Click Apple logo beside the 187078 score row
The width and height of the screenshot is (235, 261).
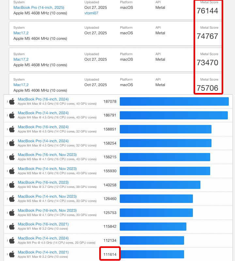coord(12,101)
